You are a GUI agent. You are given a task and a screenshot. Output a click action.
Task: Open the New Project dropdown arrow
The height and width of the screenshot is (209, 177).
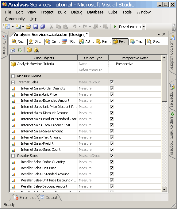(13, 27)
